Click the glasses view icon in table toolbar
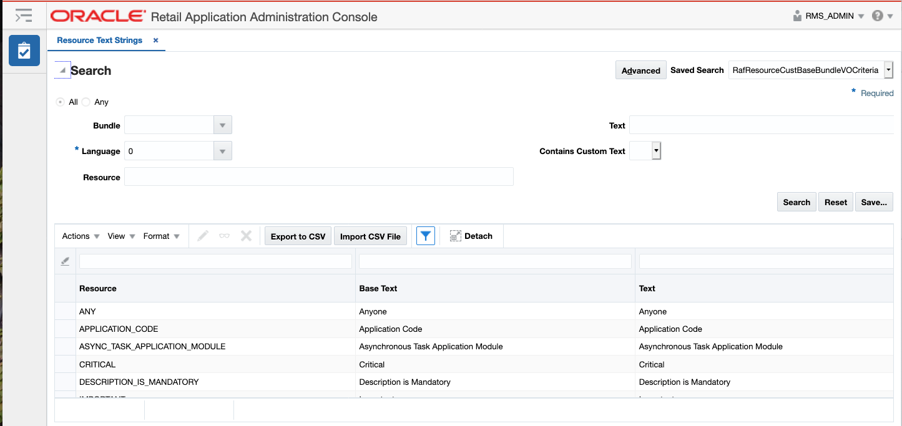 (224, 235)
